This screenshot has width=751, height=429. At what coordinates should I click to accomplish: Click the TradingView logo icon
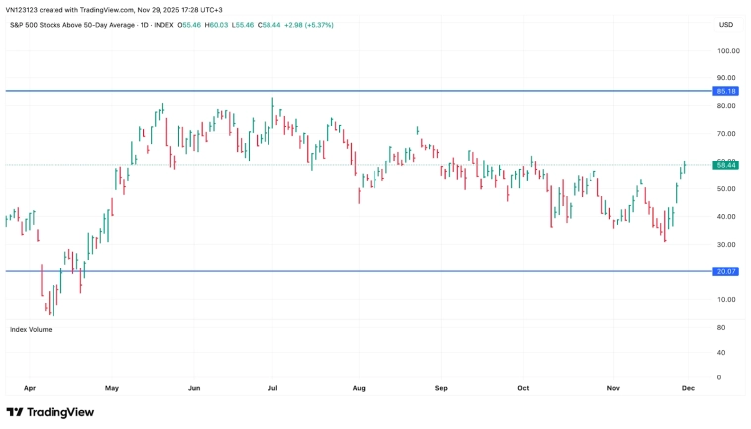tap(15, 412)
